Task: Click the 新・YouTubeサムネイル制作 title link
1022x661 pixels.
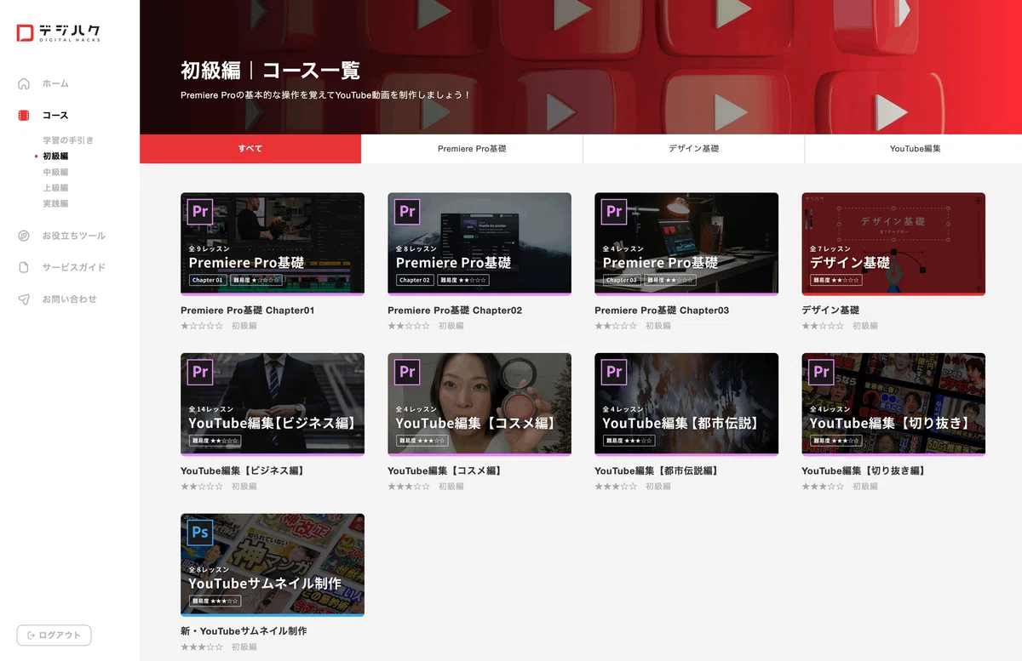Action: [x=244, y=631]
